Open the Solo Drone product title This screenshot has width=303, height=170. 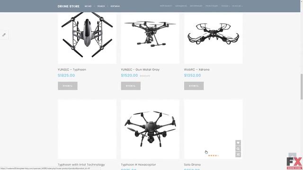click(x=192, y=165)
